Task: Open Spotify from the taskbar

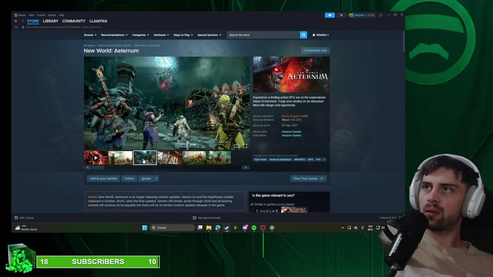Action: 254,228
